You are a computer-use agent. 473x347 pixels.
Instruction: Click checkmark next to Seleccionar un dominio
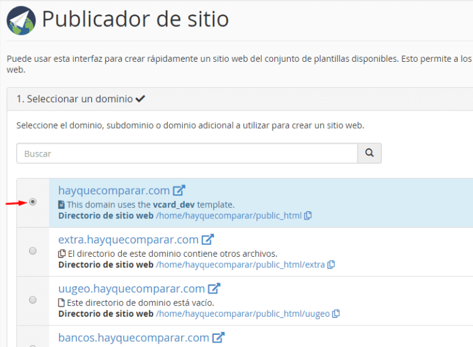140,98
